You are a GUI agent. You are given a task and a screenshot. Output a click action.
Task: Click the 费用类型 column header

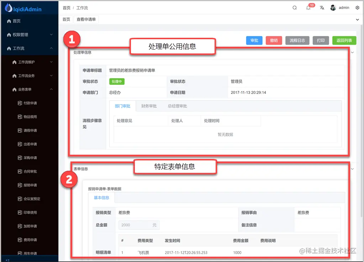(x=145, y=241)
